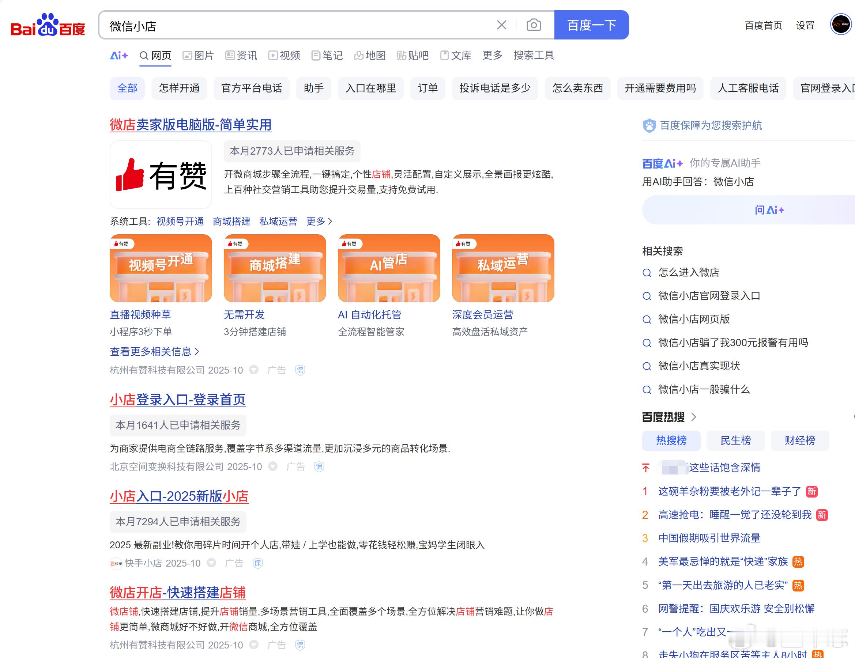Screen dimensions: 855x658
Task: Open the 百度热搜 chevron arrow
Action: [694, 417]
